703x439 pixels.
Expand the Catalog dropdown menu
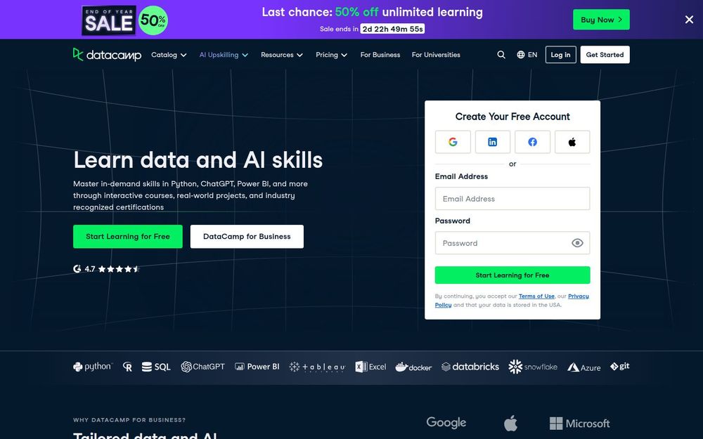pos(169,55)
